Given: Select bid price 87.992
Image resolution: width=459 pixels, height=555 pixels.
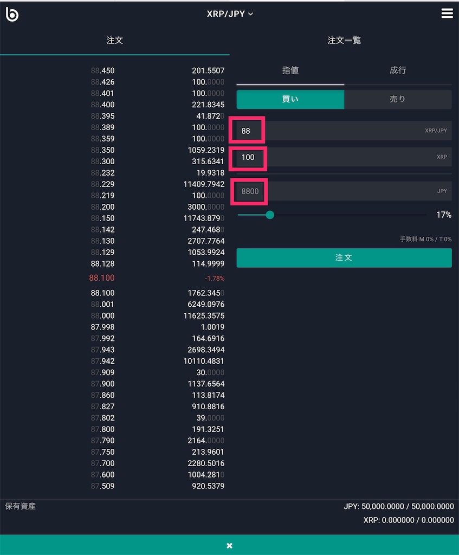Looking at the screenshot, I should 102,338.
